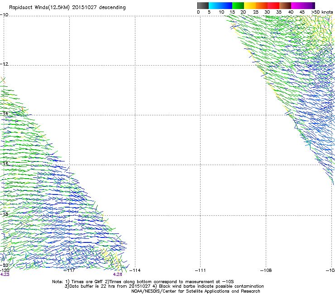Click the '-12' latitude axis label

4,64
